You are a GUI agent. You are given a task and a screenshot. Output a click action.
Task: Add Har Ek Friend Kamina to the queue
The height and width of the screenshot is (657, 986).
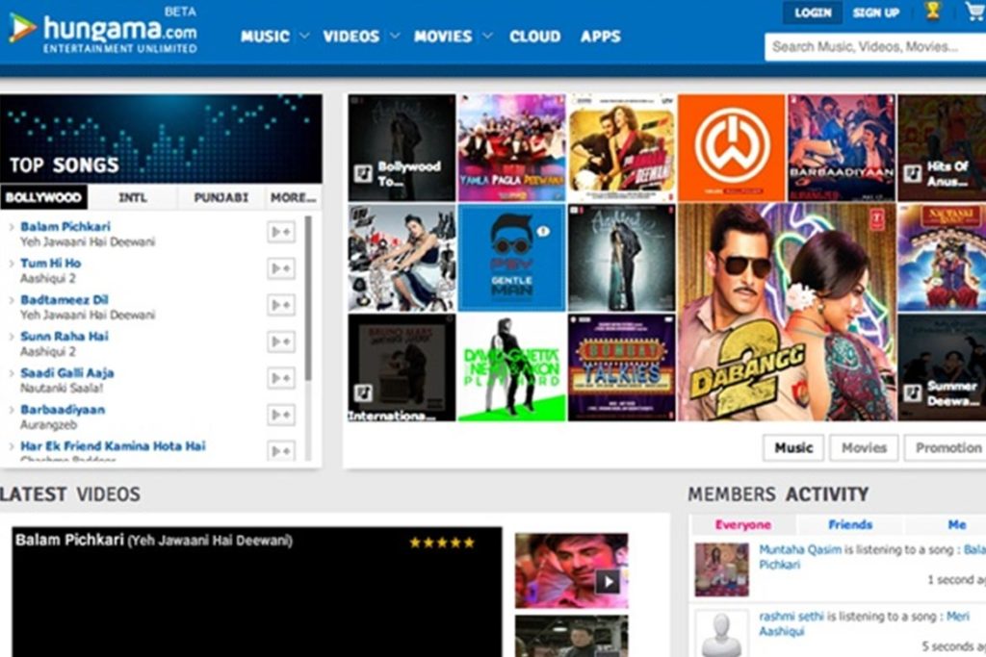281,450
